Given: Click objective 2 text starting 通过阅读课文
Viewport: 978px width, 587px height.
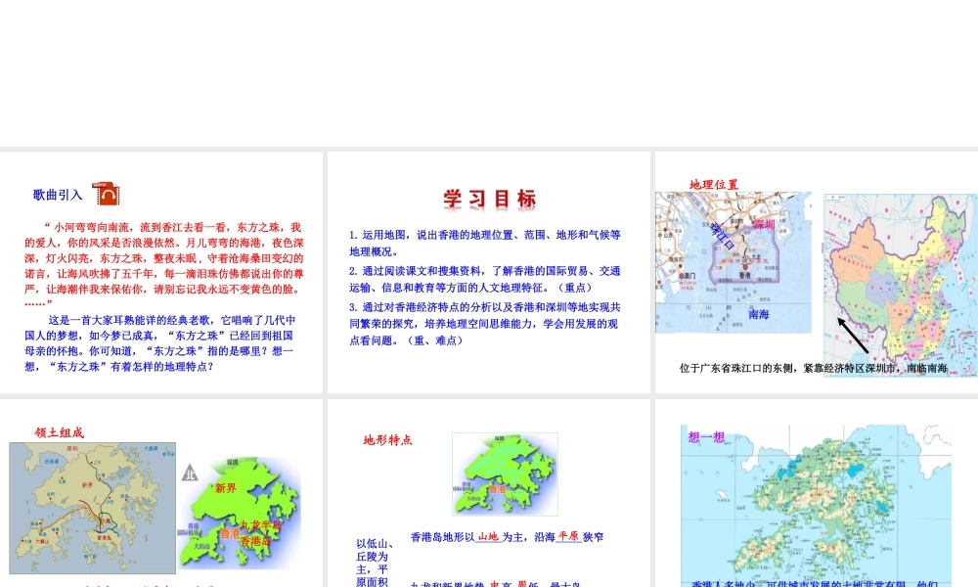Looking at the screenshot, I should 485,279.
